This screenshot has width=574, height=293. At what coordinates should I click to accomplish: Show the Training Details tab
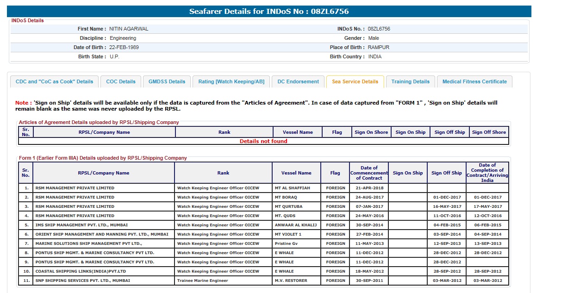(x=410, y=81)
